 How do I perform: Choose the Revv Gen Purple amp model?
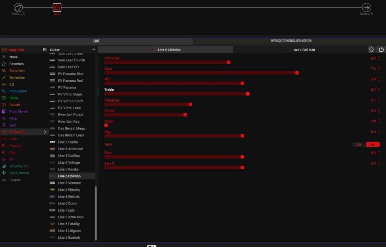click(70, 115)
